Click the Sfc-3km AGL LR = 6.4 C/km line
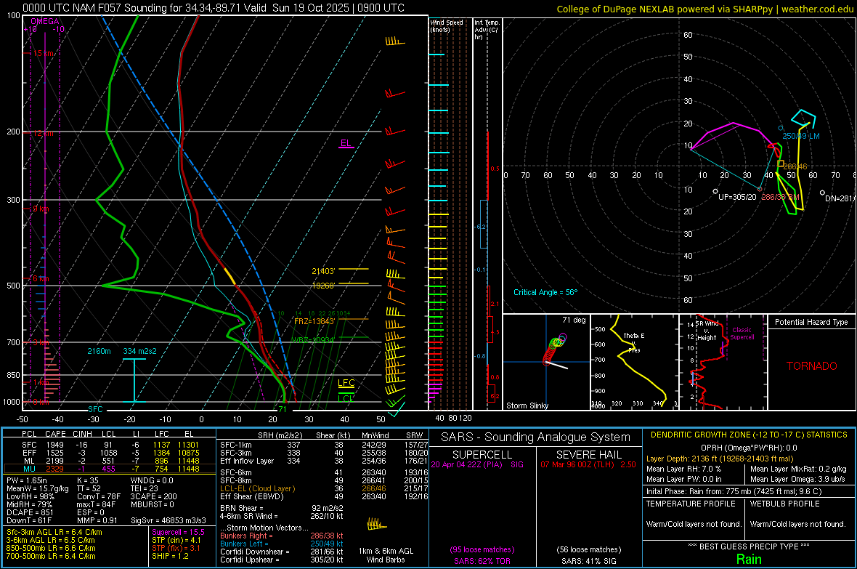This screenshot has height=569, width=857. [x=54, y=532]
